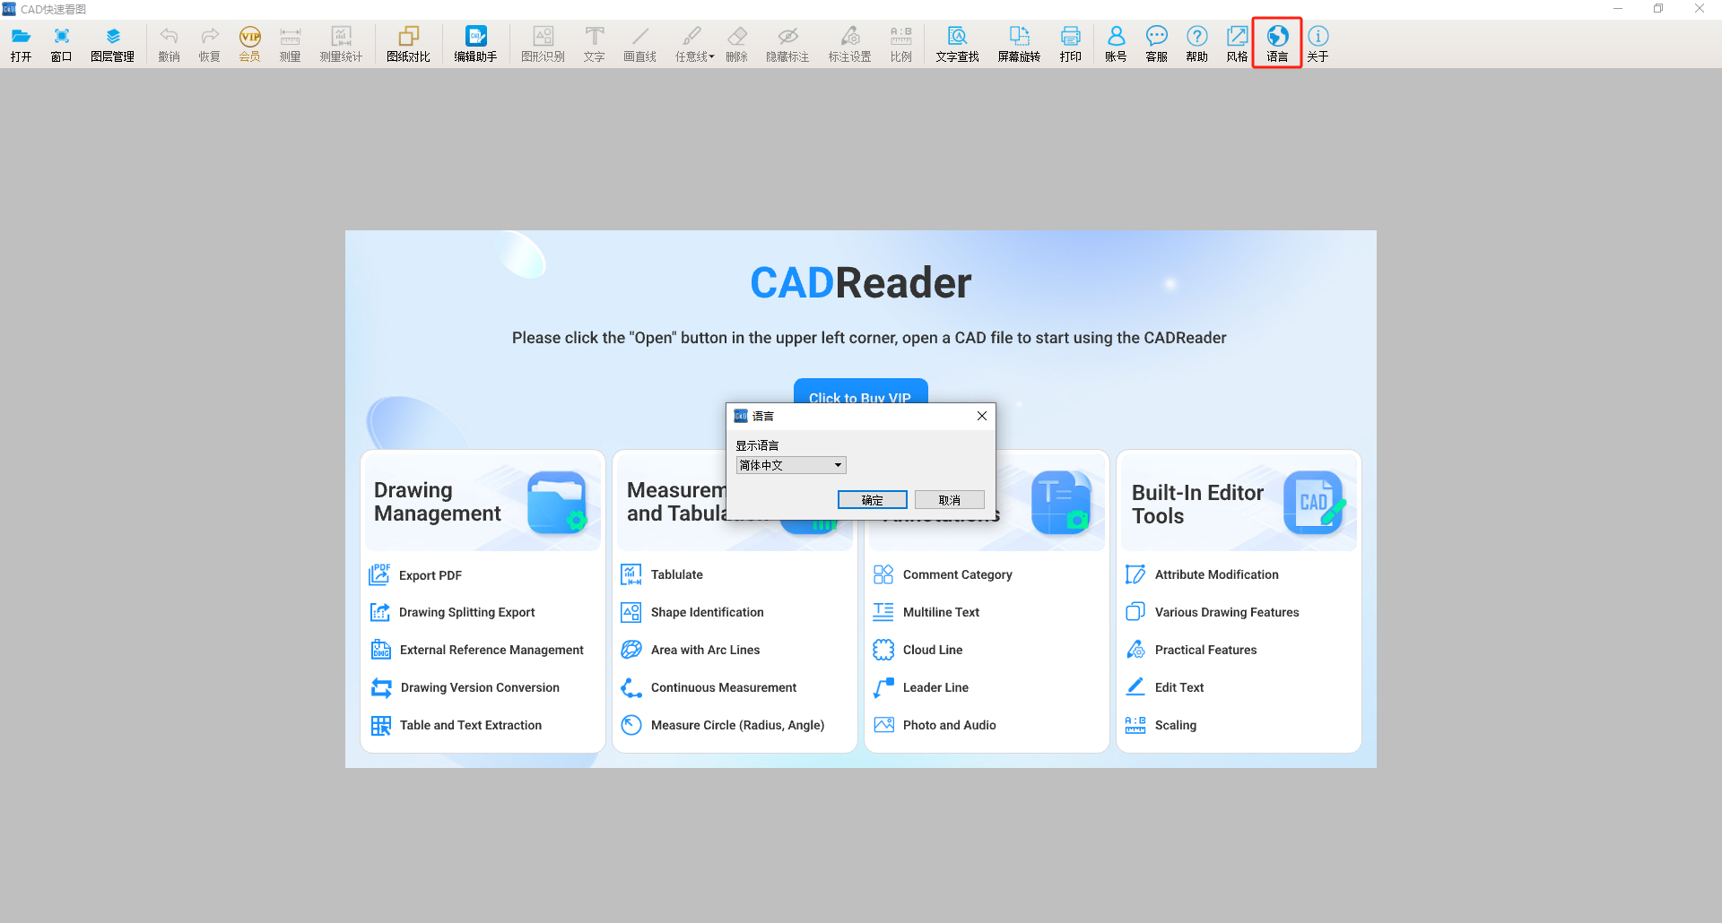Click Shape Identification feature

707,612
